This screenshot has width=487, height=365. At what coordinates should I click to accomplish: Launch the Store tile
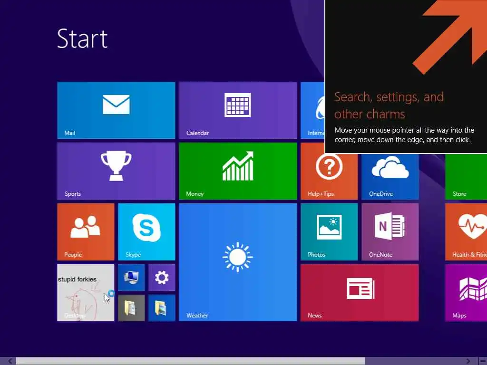click(466, 177)
